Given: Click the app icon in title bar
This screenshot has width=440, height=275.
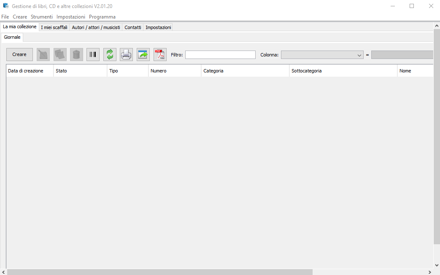Looking at the screenshot, I should [6, 5].
